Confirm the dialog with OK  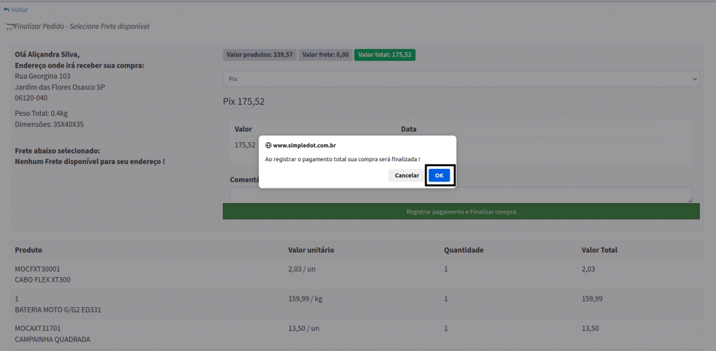(x=439, y=176)
